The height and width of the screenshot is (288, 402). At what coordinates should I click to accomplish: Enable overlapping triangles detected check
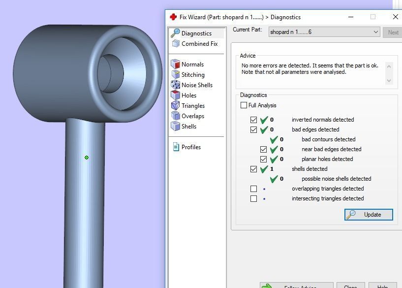coord(253,189)
